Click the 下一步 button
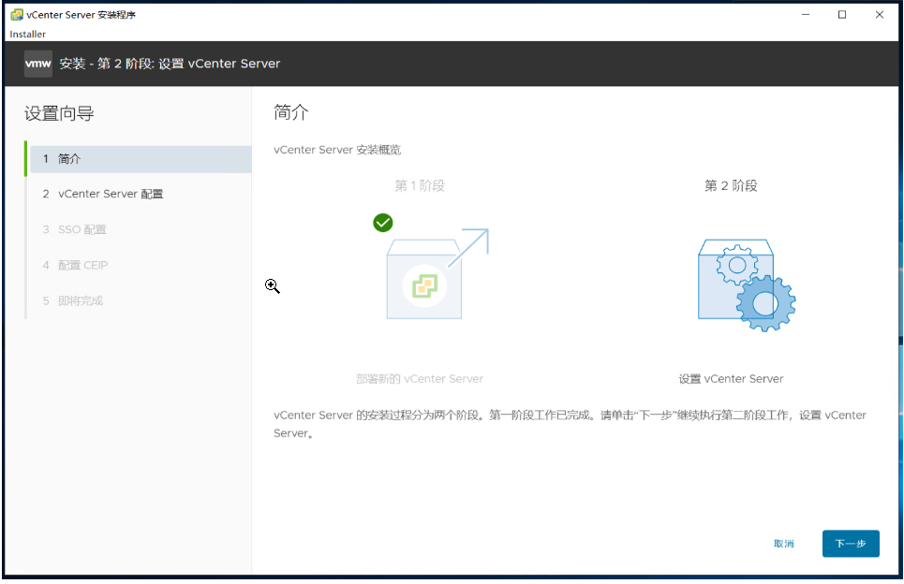 (851, 544)
